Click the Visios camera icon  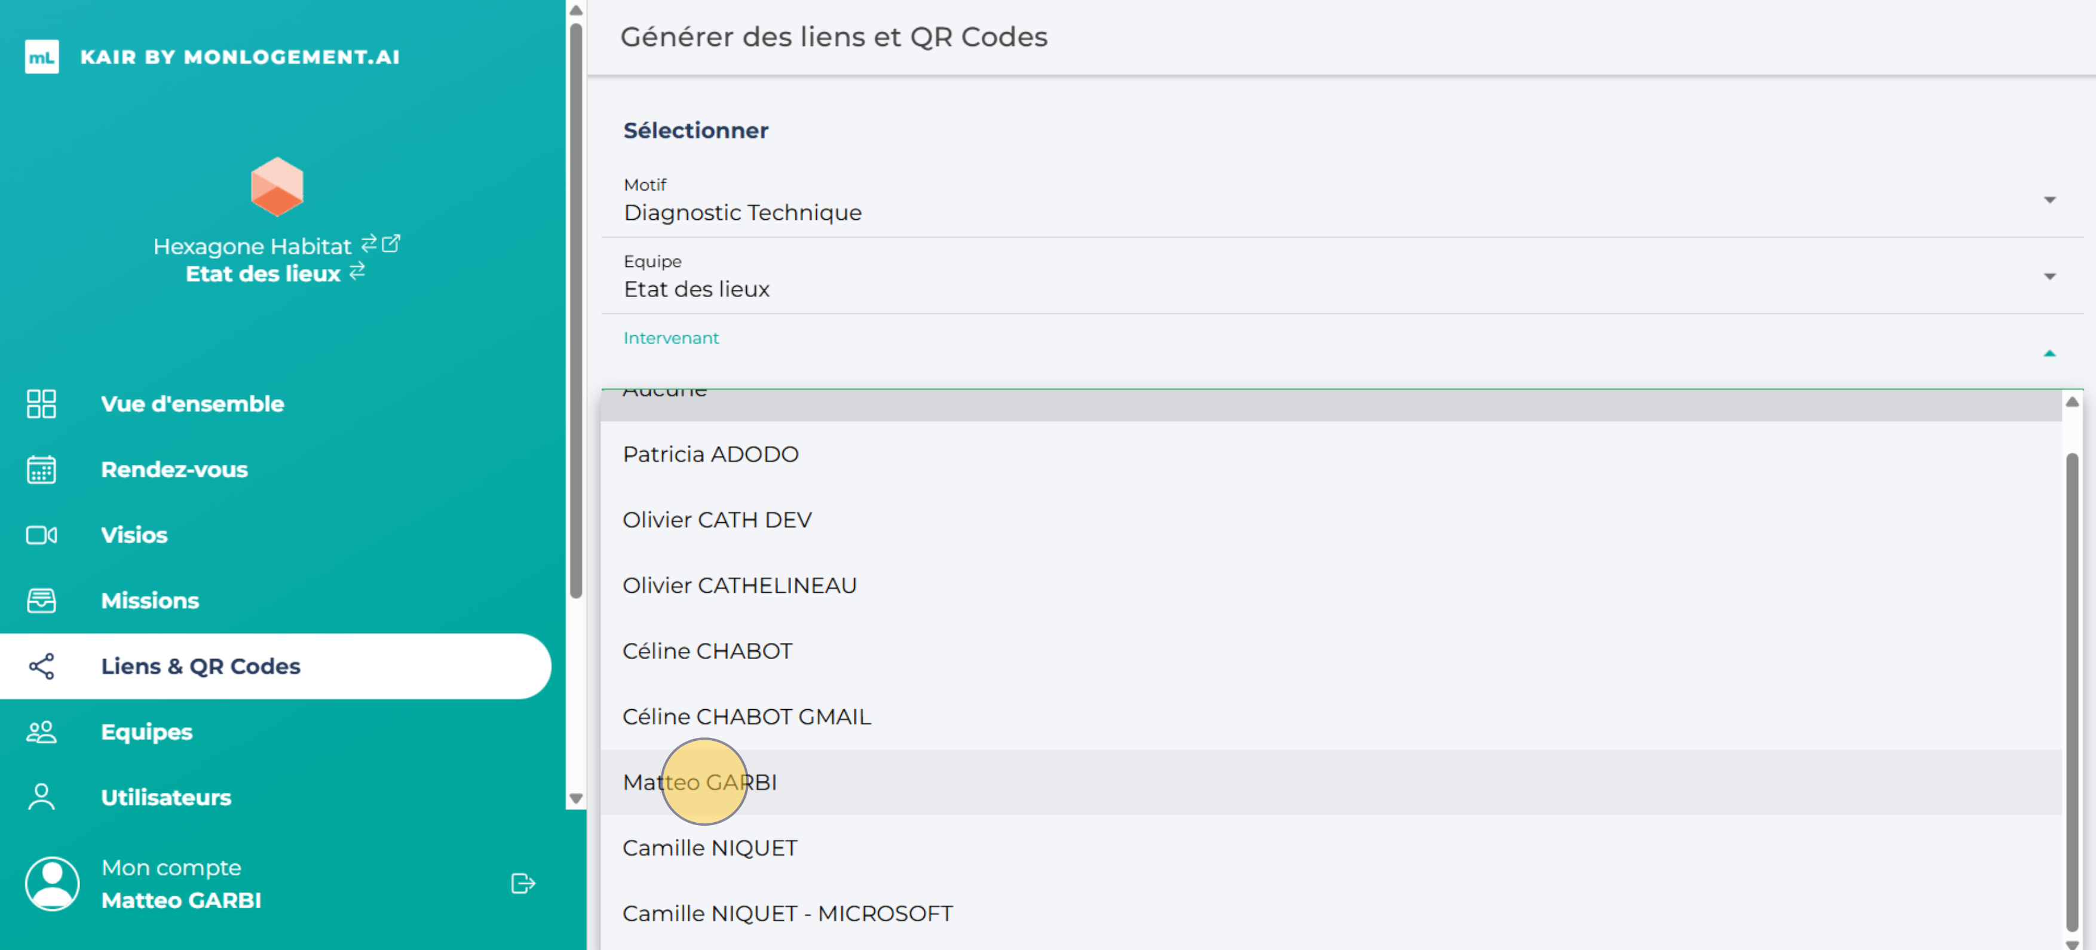41,535
